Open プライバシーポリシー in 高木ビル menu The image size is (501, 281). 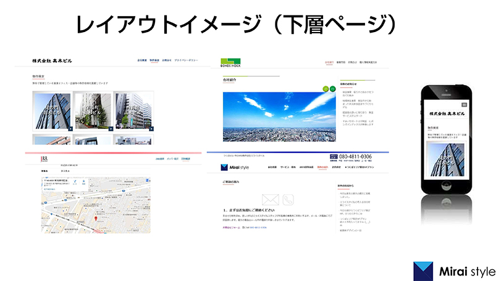click(x=187, y=60)
